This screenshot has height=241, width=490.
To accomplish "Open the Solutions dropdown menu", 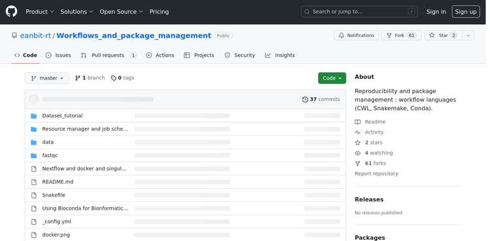I will pos(76,12).
